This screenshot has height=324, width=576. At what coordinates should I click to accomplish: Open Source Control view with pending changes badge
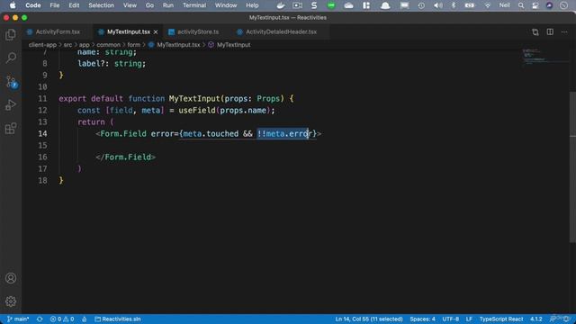click(x=11, y=81)
